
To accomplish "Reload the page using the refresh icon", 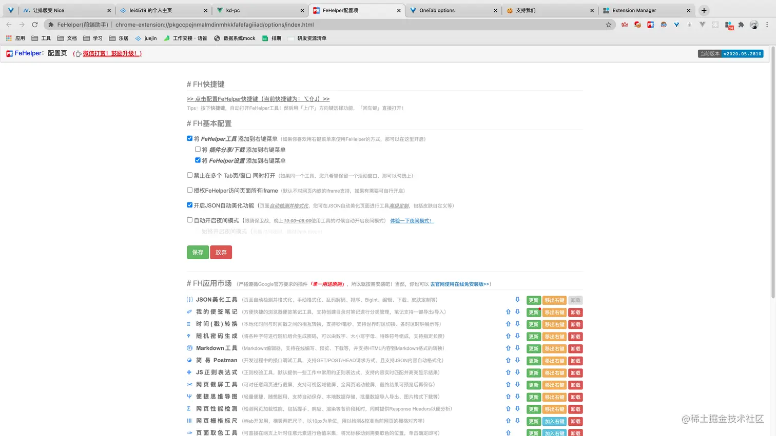I will click(x=35, y=25).
